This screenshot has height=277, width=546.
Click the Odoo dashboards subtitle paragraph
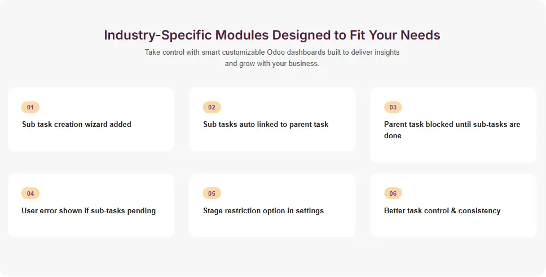[272, 58]
